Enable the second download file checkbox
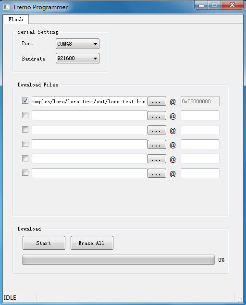 coord(25,115)
